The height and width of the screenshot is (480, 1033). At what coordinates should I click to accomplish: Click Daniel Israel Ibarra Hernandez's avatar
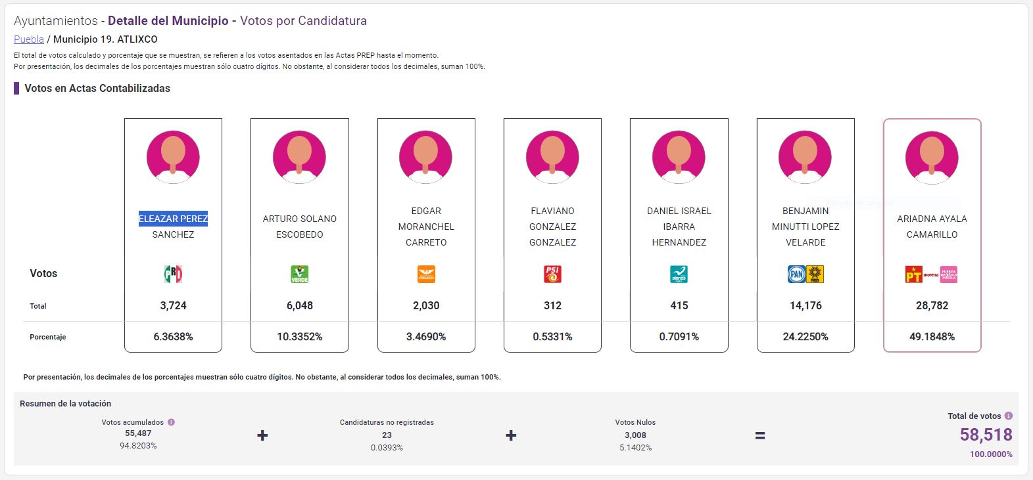pyautogui.click(x=679, y=157)
